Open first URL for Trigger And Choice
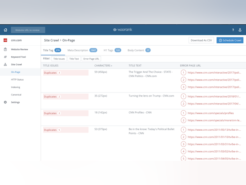The height and width of the screenshot is (185, 246). point(214,72)
